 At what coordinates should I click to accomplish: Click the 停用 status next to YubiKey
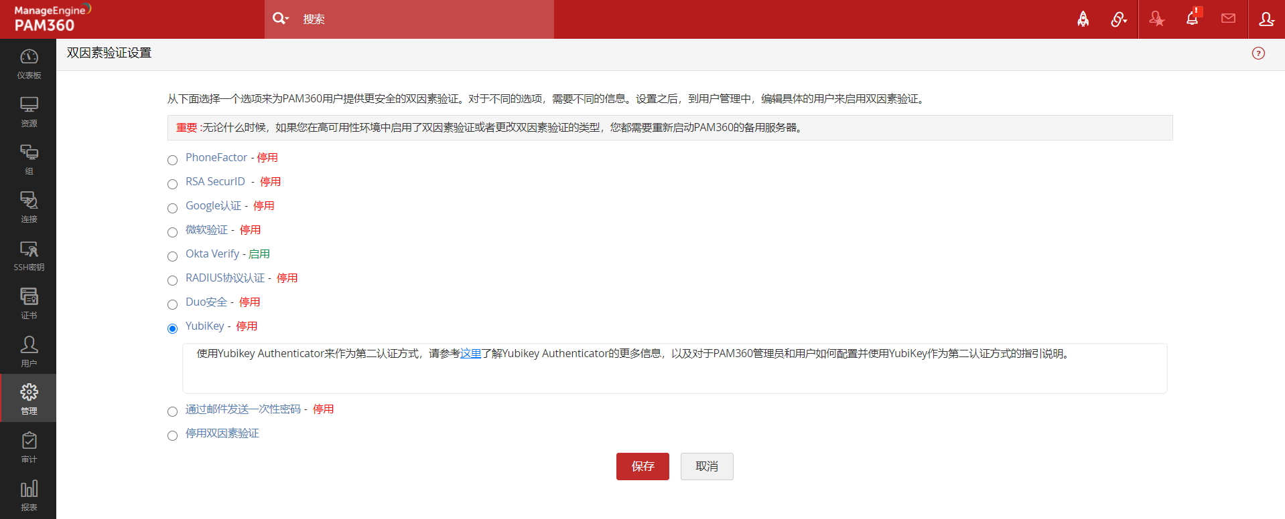[247, 326]
